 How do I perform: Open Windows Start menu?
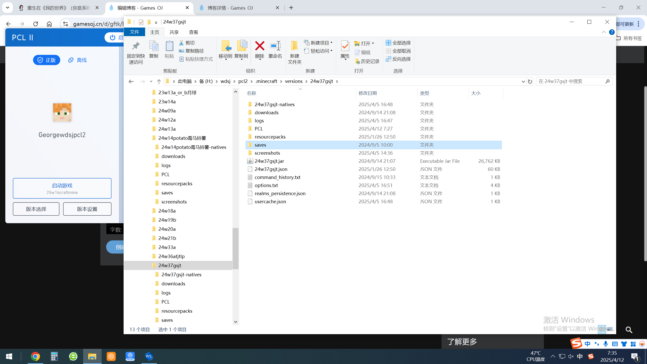click(9, 356)
